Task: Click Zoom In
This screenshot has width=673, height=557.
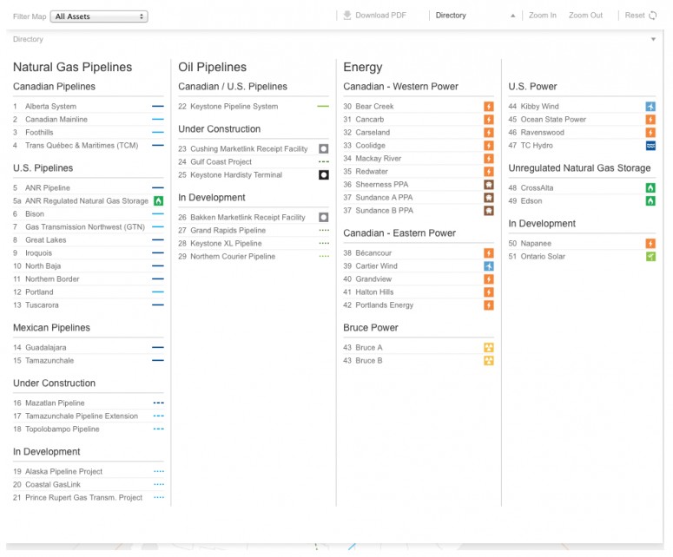Action: [543, 16]
